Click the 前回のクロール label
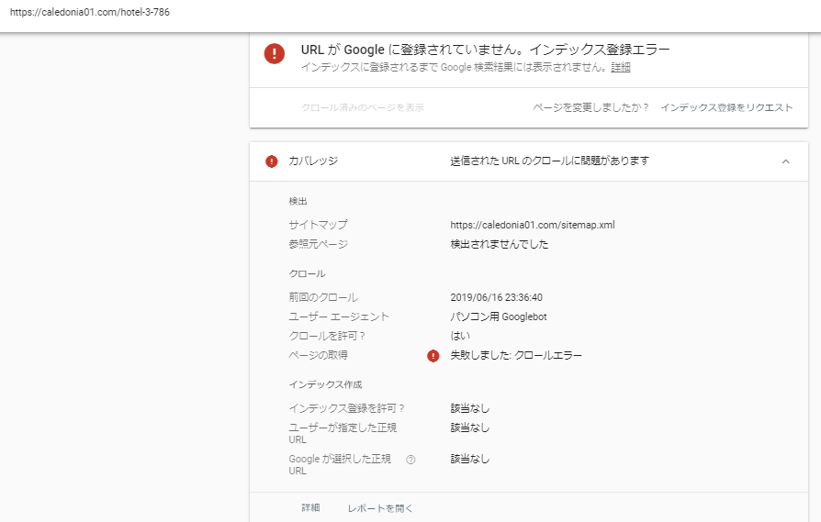Image resolution: width=821 pixels, height=522 pixels. click(x=323, y=297)
